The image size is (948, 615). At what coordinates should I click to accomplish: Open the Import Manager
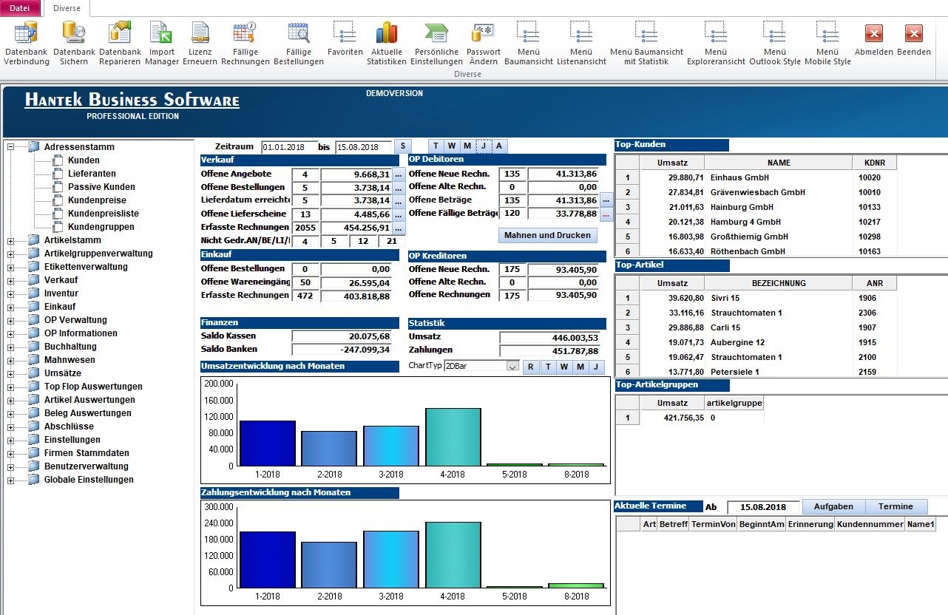[161, 44]
